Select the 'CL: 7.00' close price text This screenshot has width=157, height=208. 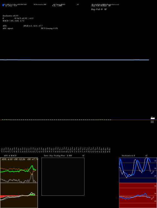[57, 6]
